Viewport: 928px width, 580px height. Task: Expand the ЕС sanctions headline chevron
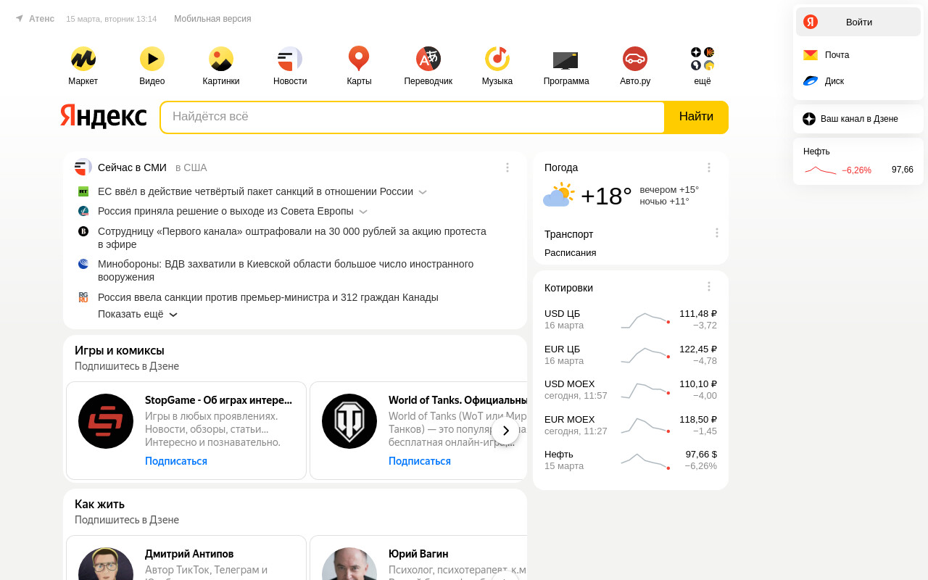point(423,192)
